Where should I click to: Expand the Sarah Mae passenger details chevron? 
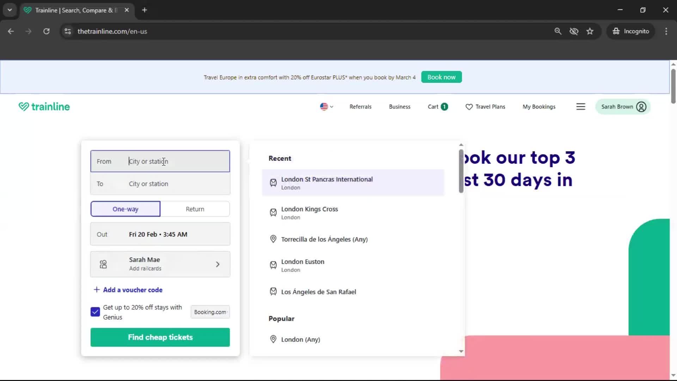pyautogui.click(x=218, y=264)
